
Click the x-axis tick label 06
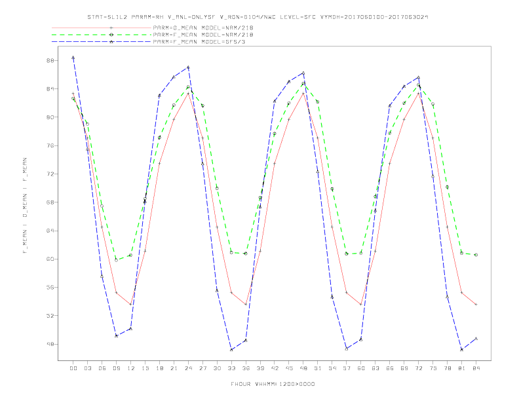(102, 368)
